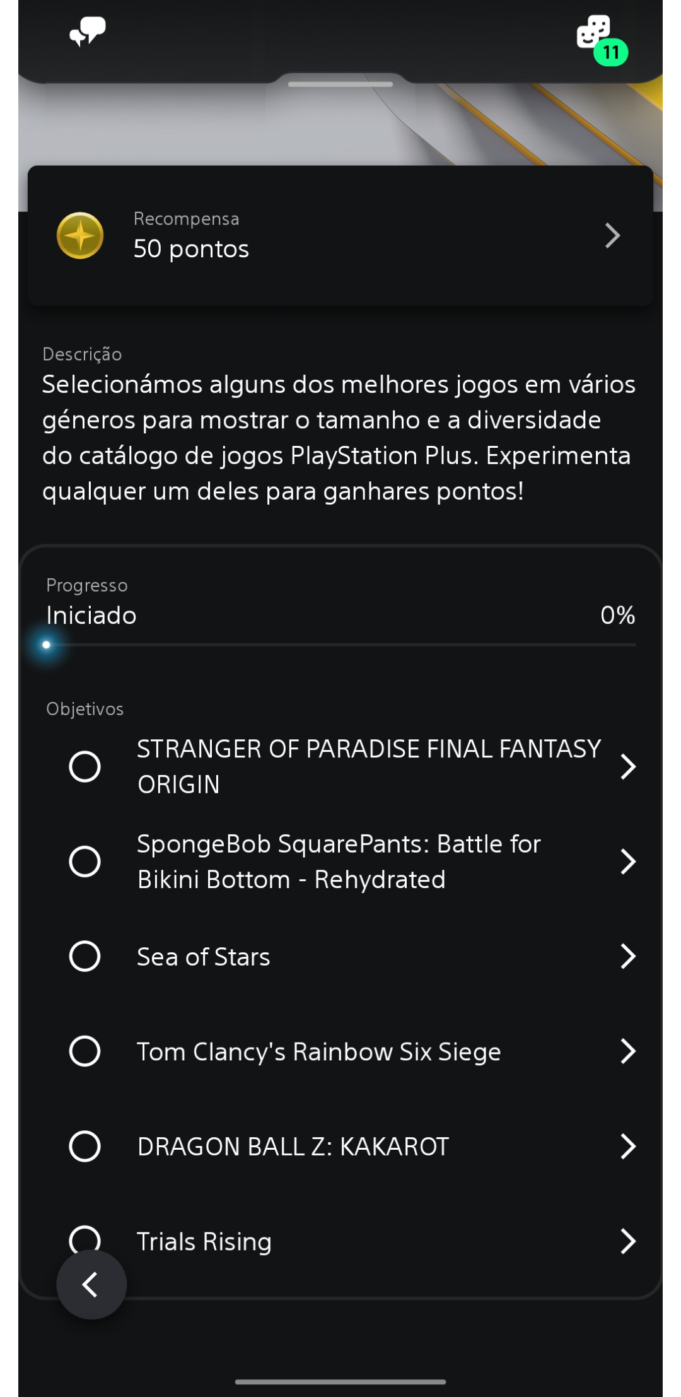Open the game dice icon with 11 badge
The width and height of the screenshot is (681, 1397).
coord(593,32)
